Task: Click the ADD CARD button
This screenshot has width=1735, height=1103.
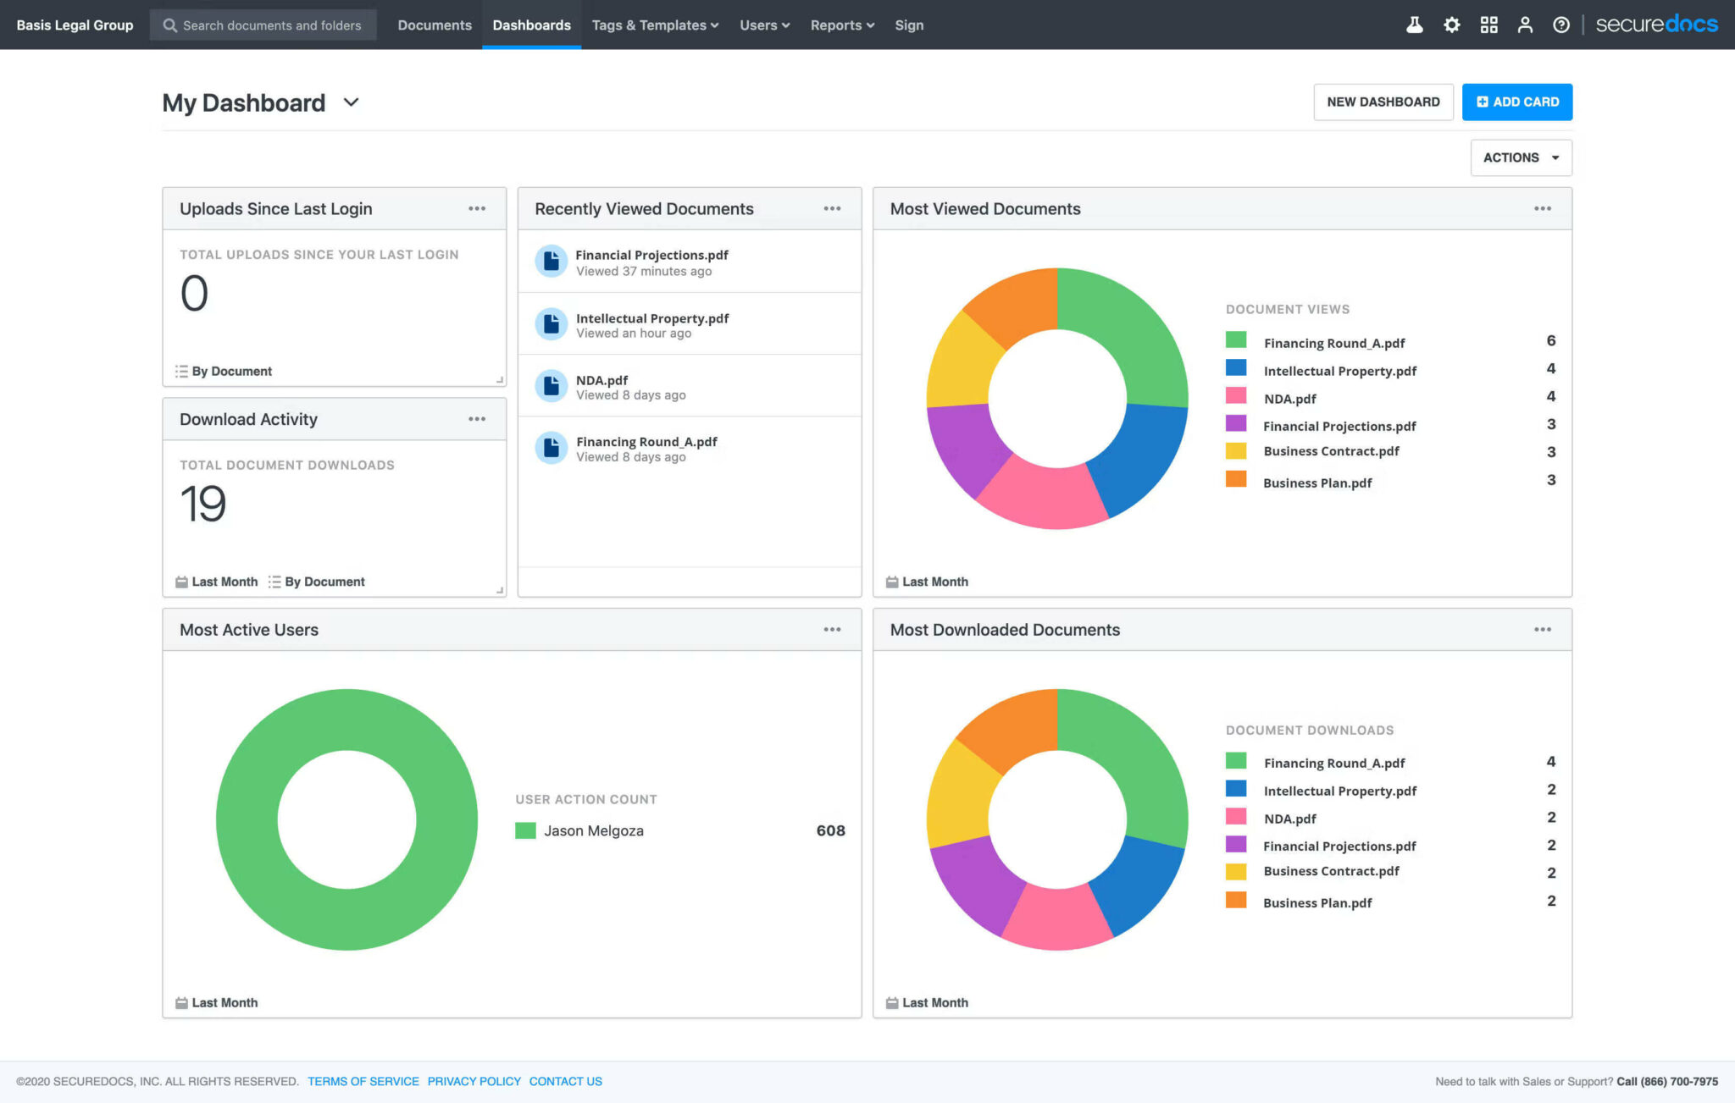Action: tap(1516, 102)
